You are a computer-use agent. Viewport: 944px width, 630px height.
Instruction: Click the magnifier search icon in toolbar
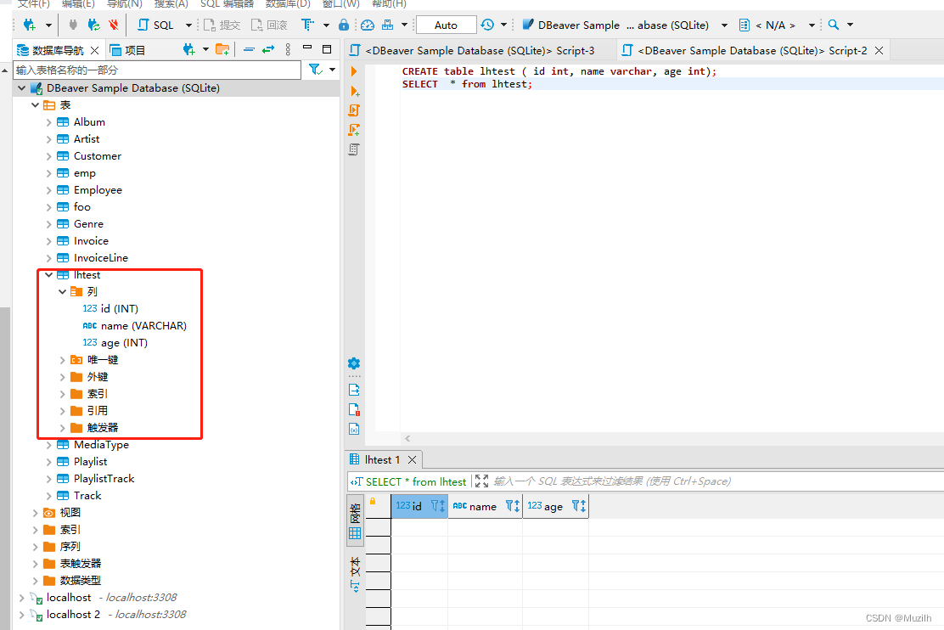(x=834, y=25)
